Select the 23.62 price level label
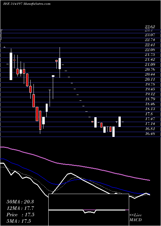Image resolution: width=161 pixels, height=226 pixels. click(x=150, y=27)
